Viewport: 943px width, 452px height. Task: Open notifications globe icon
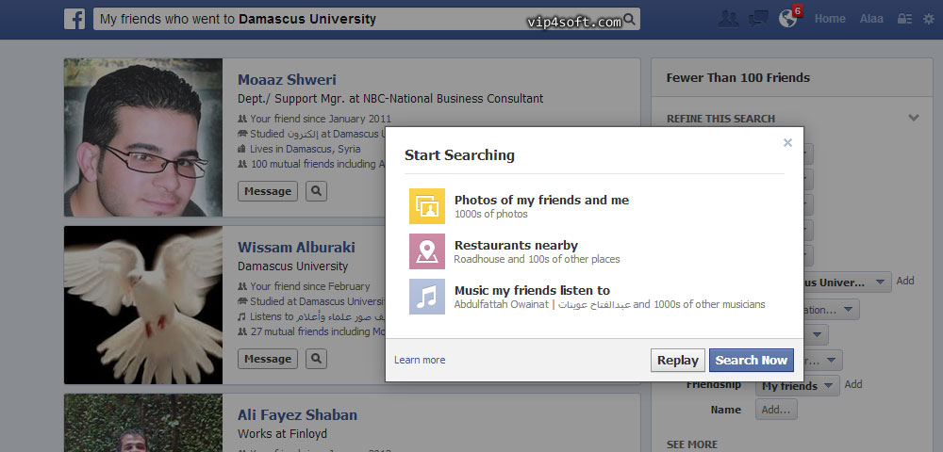click(x=787, y=19)
